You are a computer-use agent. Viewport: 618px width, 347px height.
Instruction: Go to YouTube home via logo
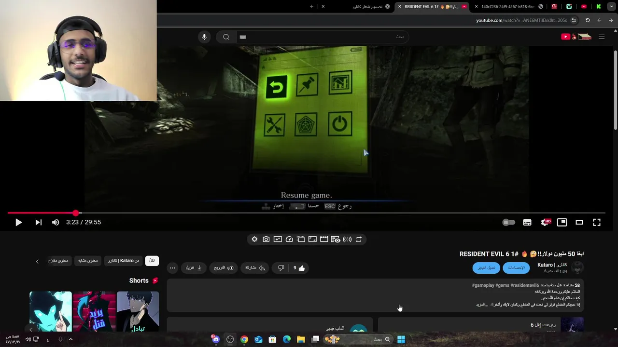pos(576,37)
